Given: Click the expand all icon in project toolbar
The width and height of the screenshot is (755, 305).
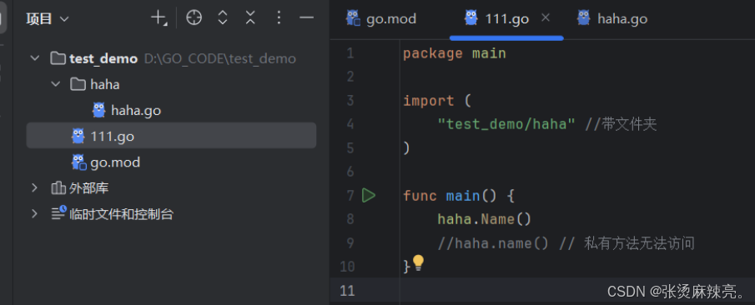Looking at the screenshot, I should (x=222, y=18).
